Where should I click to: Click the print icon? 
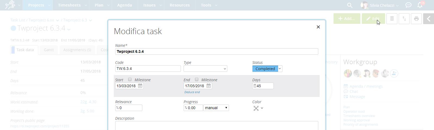416,19
